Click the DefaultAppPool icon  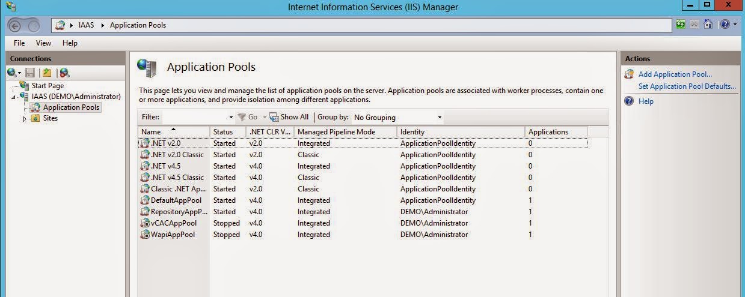(x=144, y=200)
